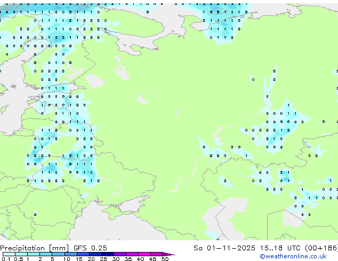The image size is (338, 261).
Task: Select the legend swatch between 0.5 and 1
Action: pyautogui.click(x=21, y=254)
